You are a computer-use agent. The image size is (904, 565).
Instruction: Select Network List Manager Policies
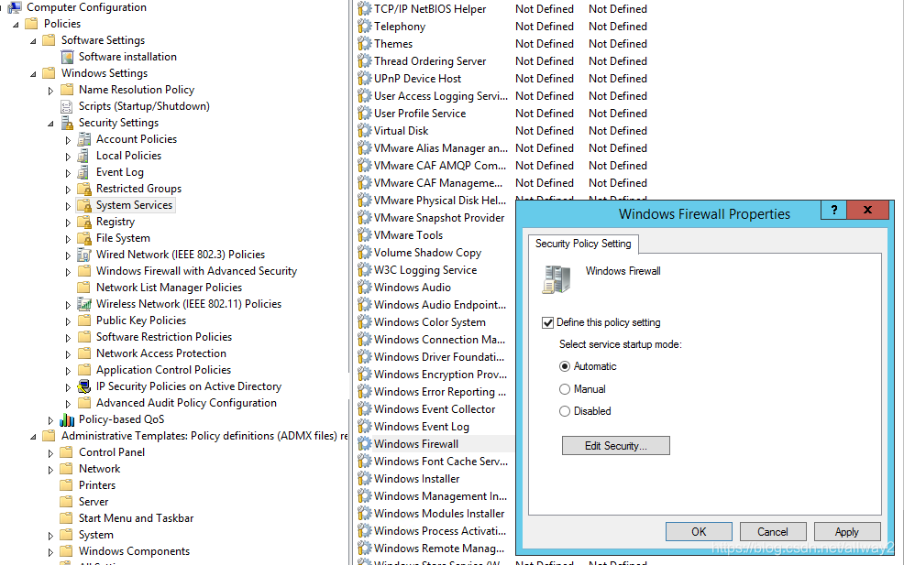[169, 288]
